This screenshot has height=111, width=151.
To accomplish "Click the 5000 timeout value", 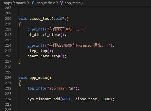I will tap(106, 99).
